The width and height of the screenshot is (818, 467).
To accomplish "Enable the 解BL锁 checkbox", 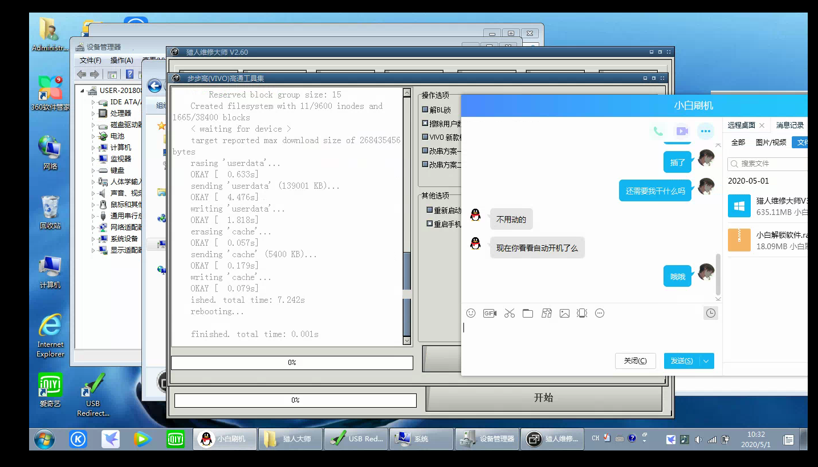I will [x=425, y=109].
